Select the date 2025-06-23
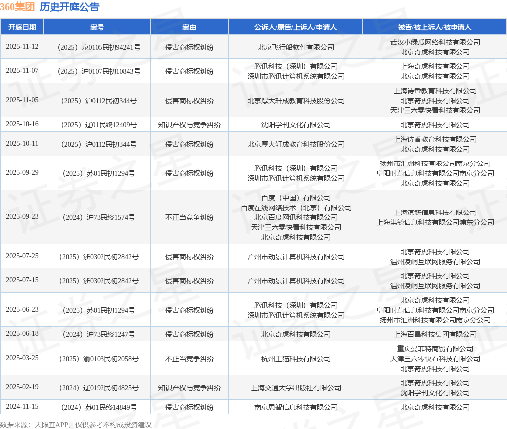 click(22, 309)
